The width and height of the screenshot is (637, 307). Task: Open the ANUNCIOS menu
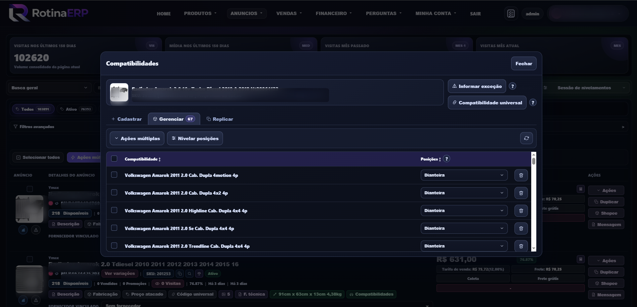[x=247, y=13]
